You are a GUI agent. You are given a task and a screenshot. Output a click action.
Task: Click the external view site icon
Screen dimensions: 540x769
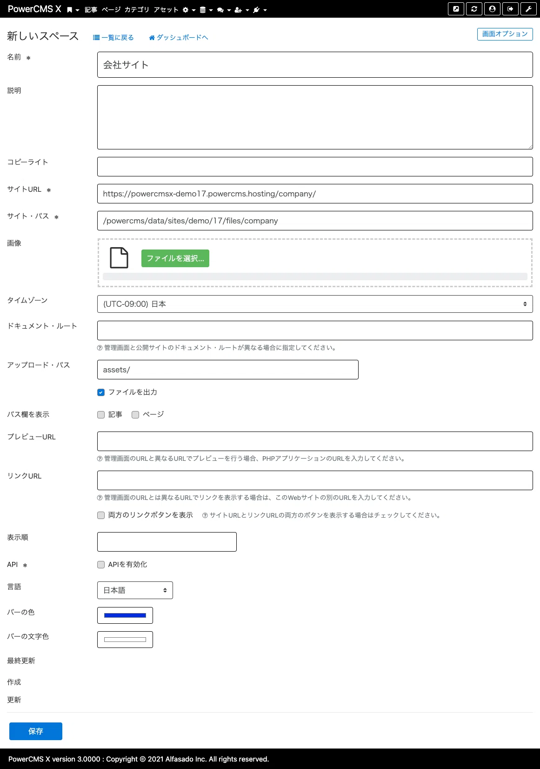tap(456, 9)
